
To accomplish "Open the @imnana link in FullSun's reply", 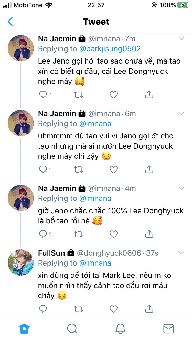I will [95, 263].
